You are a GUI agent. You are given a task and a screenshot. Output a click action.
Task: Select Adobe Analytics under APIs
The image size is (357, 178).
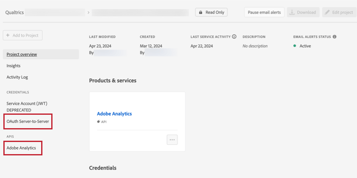21,148
